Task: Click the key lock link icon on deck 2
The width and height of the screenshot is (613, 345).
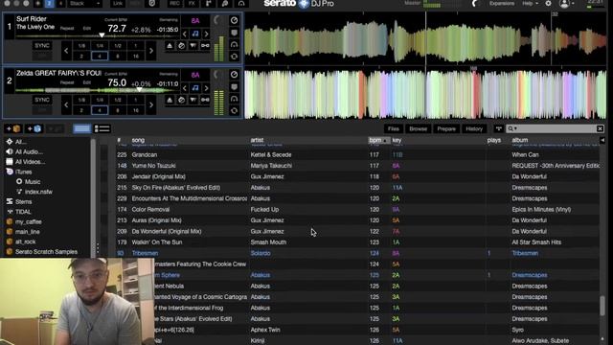Action: point(205,100)
